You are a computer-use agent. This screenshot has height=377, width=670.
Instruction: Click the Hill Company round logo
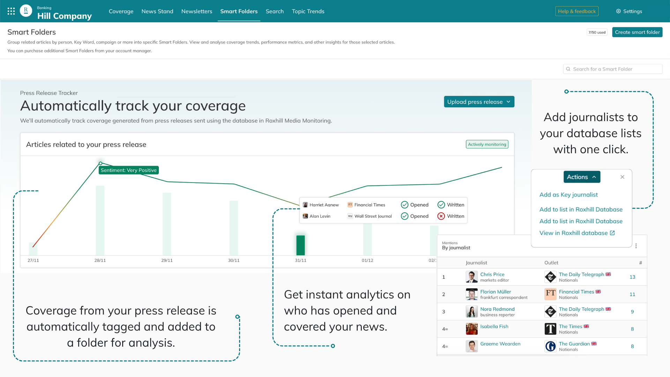[x=26, y=11]
